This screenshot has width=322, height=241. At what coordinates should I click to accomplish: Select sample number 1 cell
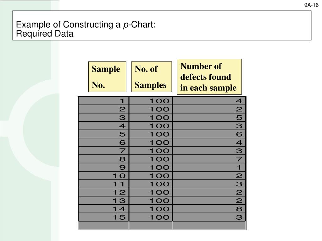(103, 101)
